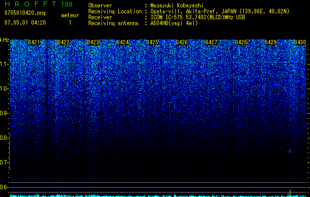Click the antenna A504HB(yagi 4el) text
Image resolution: width=310 pixels, height=197 pixels.
click(x=174, y=23)
